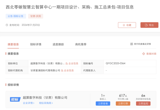The width and height of the screenshot is (160, 110).
Task: Click building icon in 招标单位 row
Action: (67, 63)
